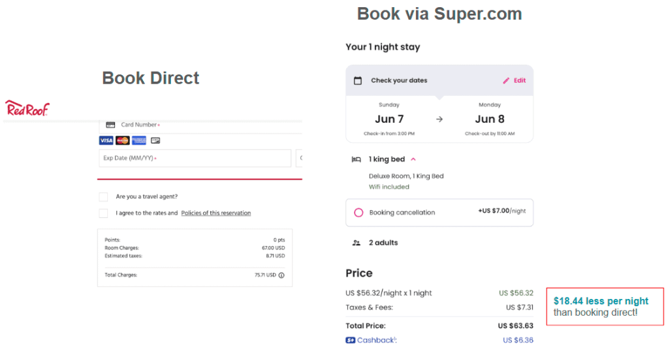Click the Mastercard icon
Viewport: 668px width, 355px height.
click(x=123, y=140)
